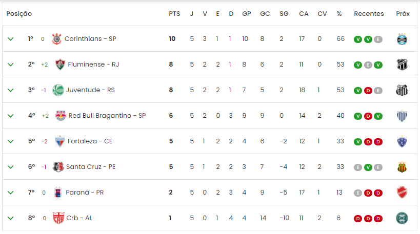The image size is (420, 234).
Task: Click the Crb red club crest
Action: point(58,218)
